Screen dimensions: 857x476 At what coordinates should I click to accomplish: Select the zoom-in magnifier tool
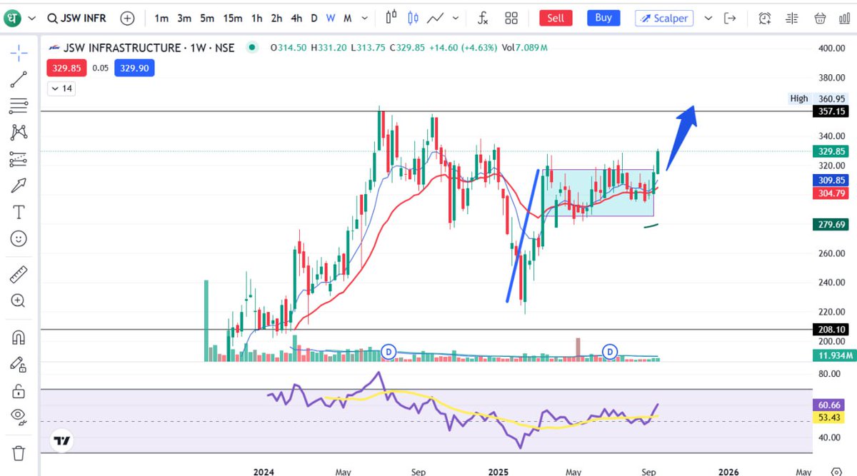[19, 300]
